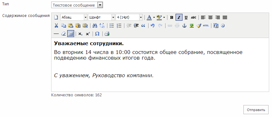Undo the last action
Screen dimensions: 272x117
pyautogui.click(x=153, y=26)
